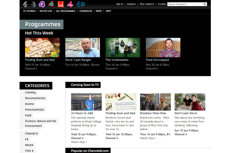Viewport: 230px width, 153px height.
Task: Click Watch Clips under 24 Hours in A&E
Action: pos(79,142)
